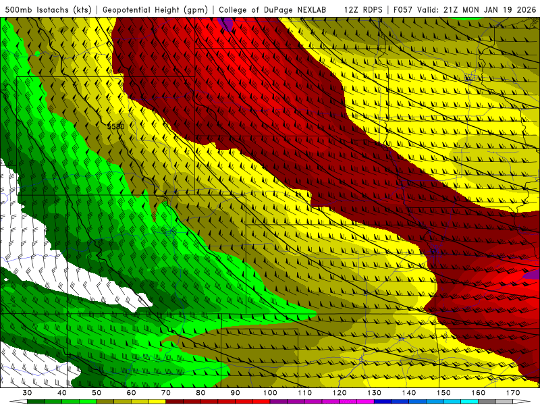This screenshot has height=405, width=540.
Task: Click the 170 value on the color scale
Action: (x=513, y=393)
